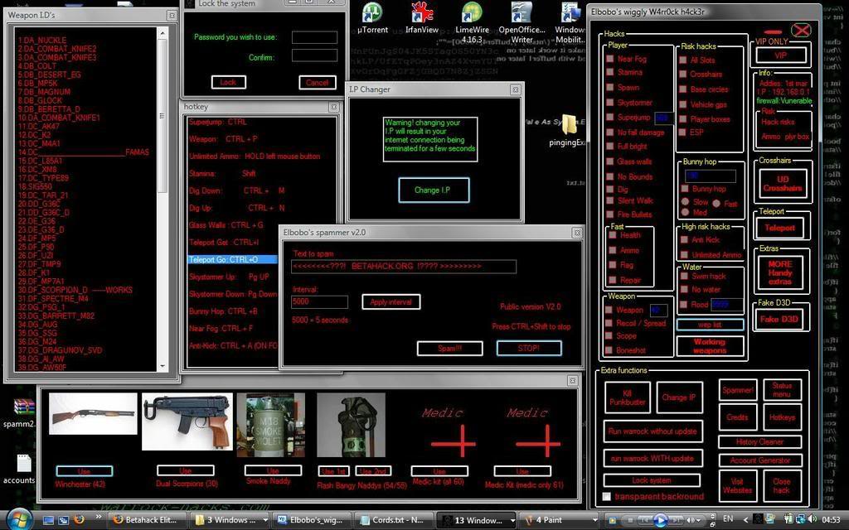This screenshot has width=849, height=530.
Task: Close the hotkey window
Action: point(333,107)
